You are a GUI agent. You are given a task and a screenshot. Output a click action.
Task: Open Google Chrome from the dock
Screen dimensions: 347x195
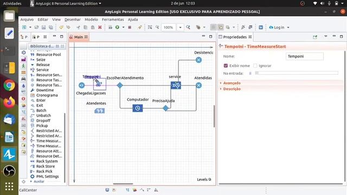click(9, 85)
